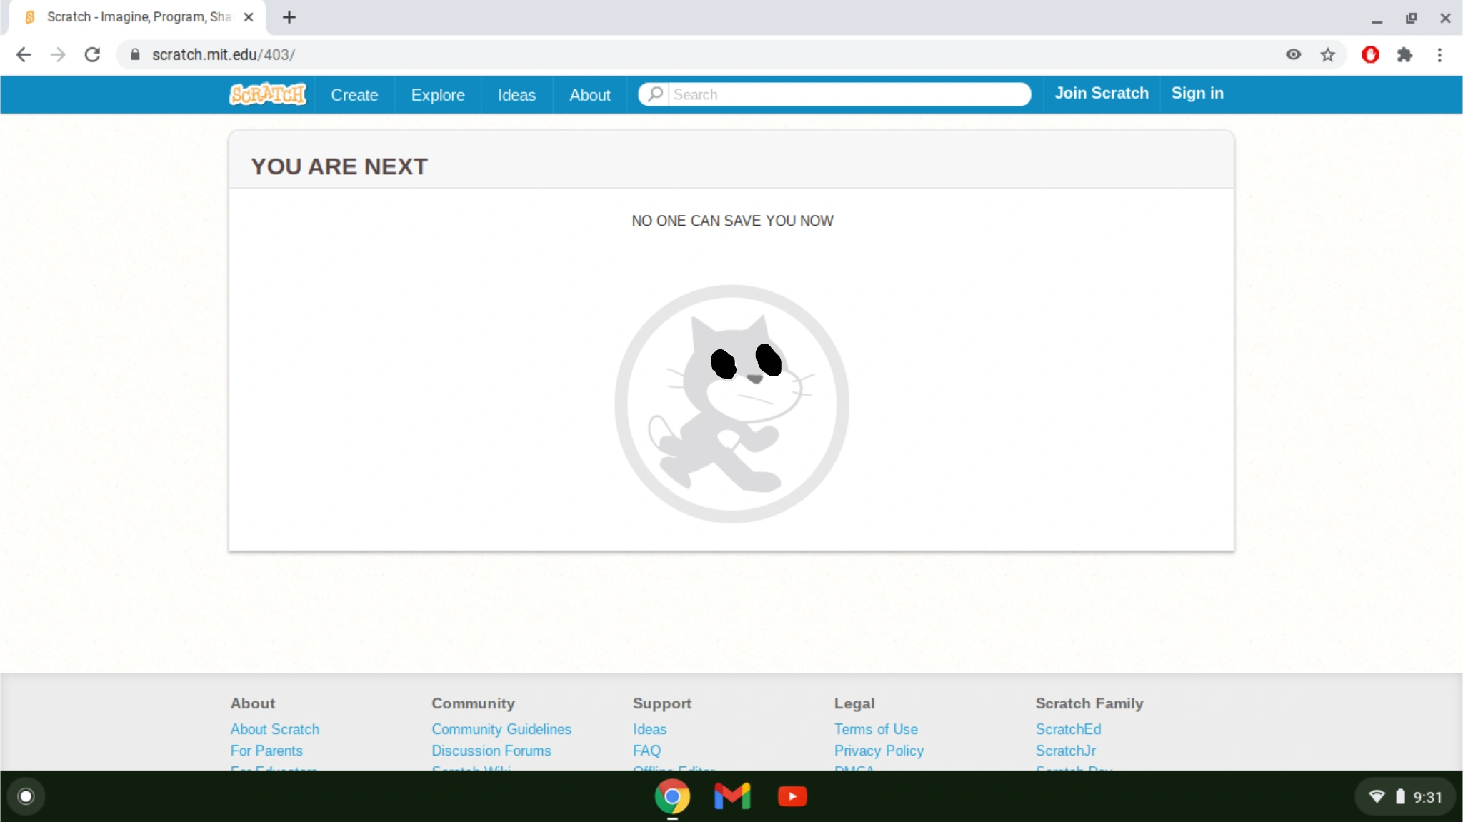Click the Scratch logo in the navbar
Image resolution: width=1463 pixels, height=822 pixels.
[x=268, y=94]
